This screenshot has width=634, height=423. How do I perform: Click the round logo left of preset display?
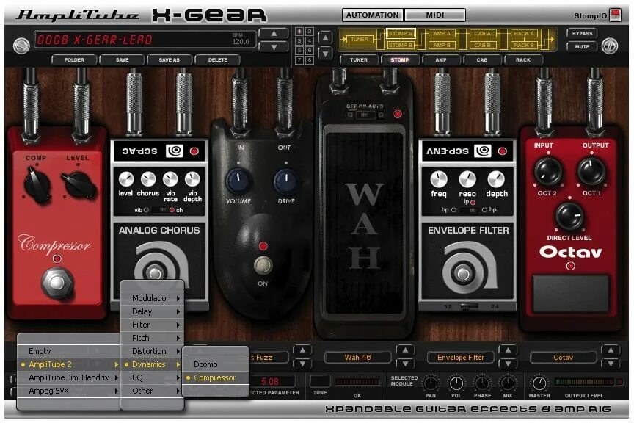point(21,46)
